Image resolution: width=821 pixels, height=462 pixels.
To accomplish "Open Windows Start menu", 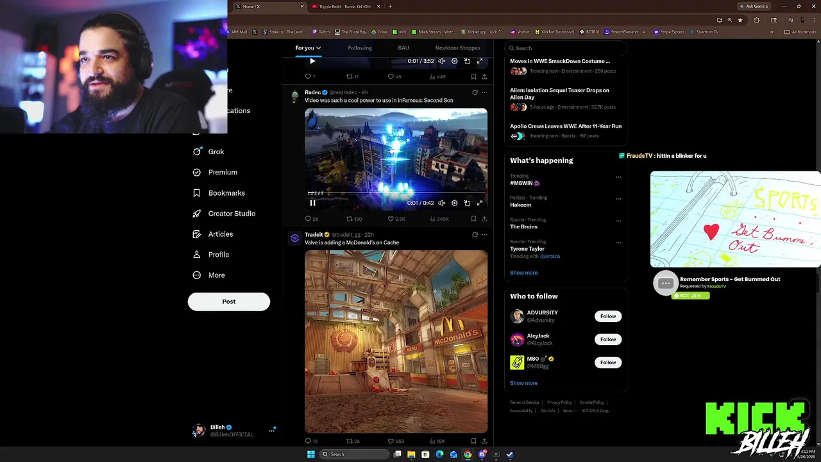I will pyautogui.click(x=311, y=454).
